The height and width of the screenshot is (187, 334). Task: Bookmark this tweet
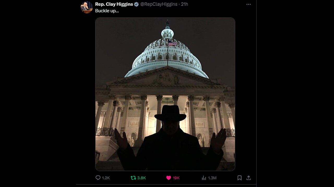(239, 178)
